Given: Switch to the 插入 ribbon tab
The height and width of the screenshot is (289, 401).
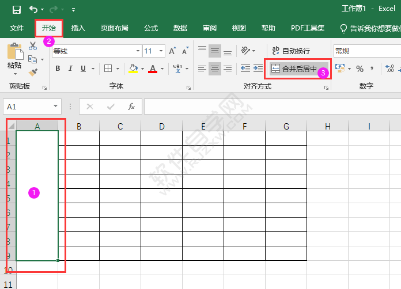Looking at the screenshot, I should pos(78,28).
